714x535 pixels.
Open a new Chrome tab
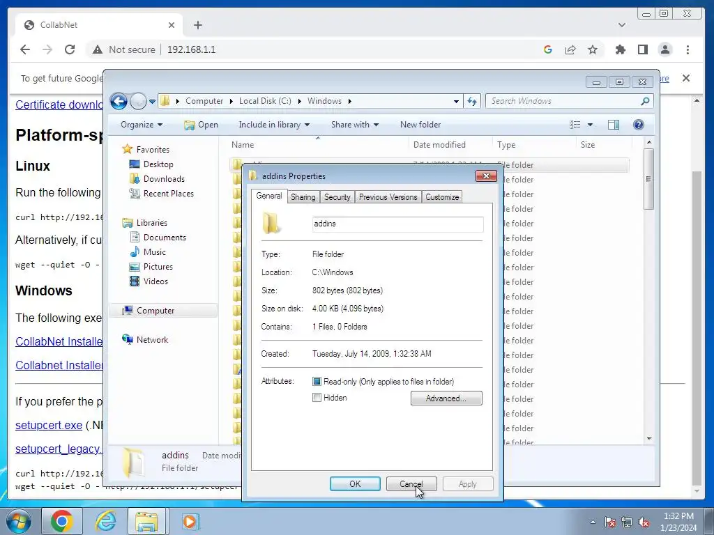(197, 25)
